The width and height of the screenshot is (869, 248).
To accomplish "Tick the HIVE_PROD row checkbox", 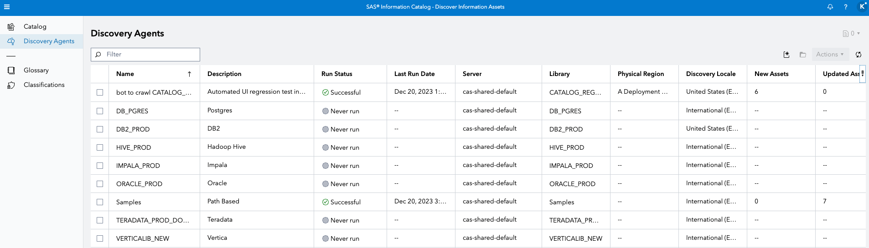I will coord(100,147).
